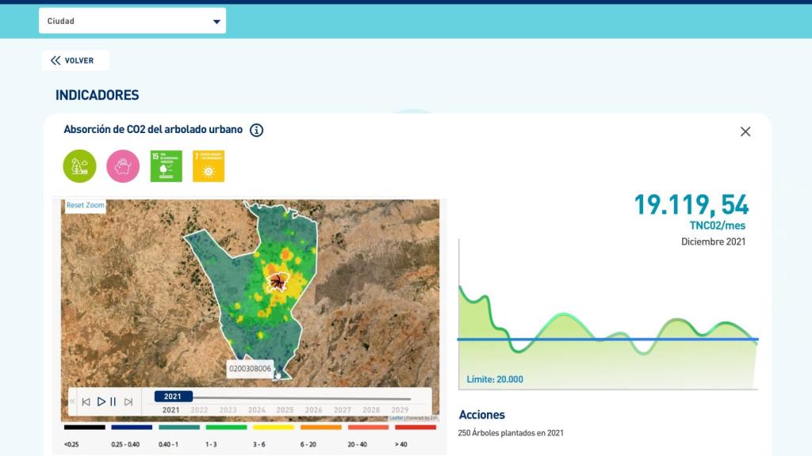Select the SDG 15 green badge
Screen dimensions: 812x456
tap(167, 166)
